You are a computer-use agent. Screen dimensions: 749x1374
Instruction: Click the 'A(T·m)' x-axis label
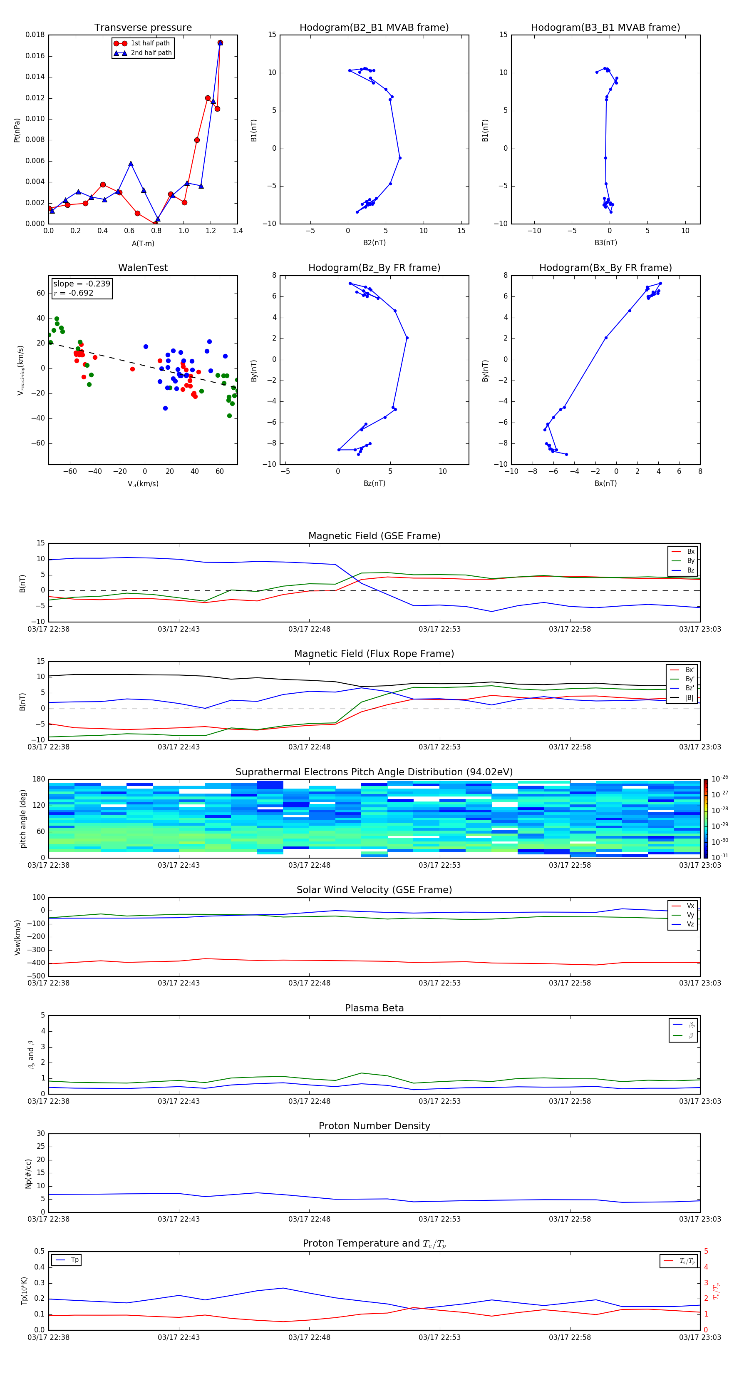click(143, 243)
